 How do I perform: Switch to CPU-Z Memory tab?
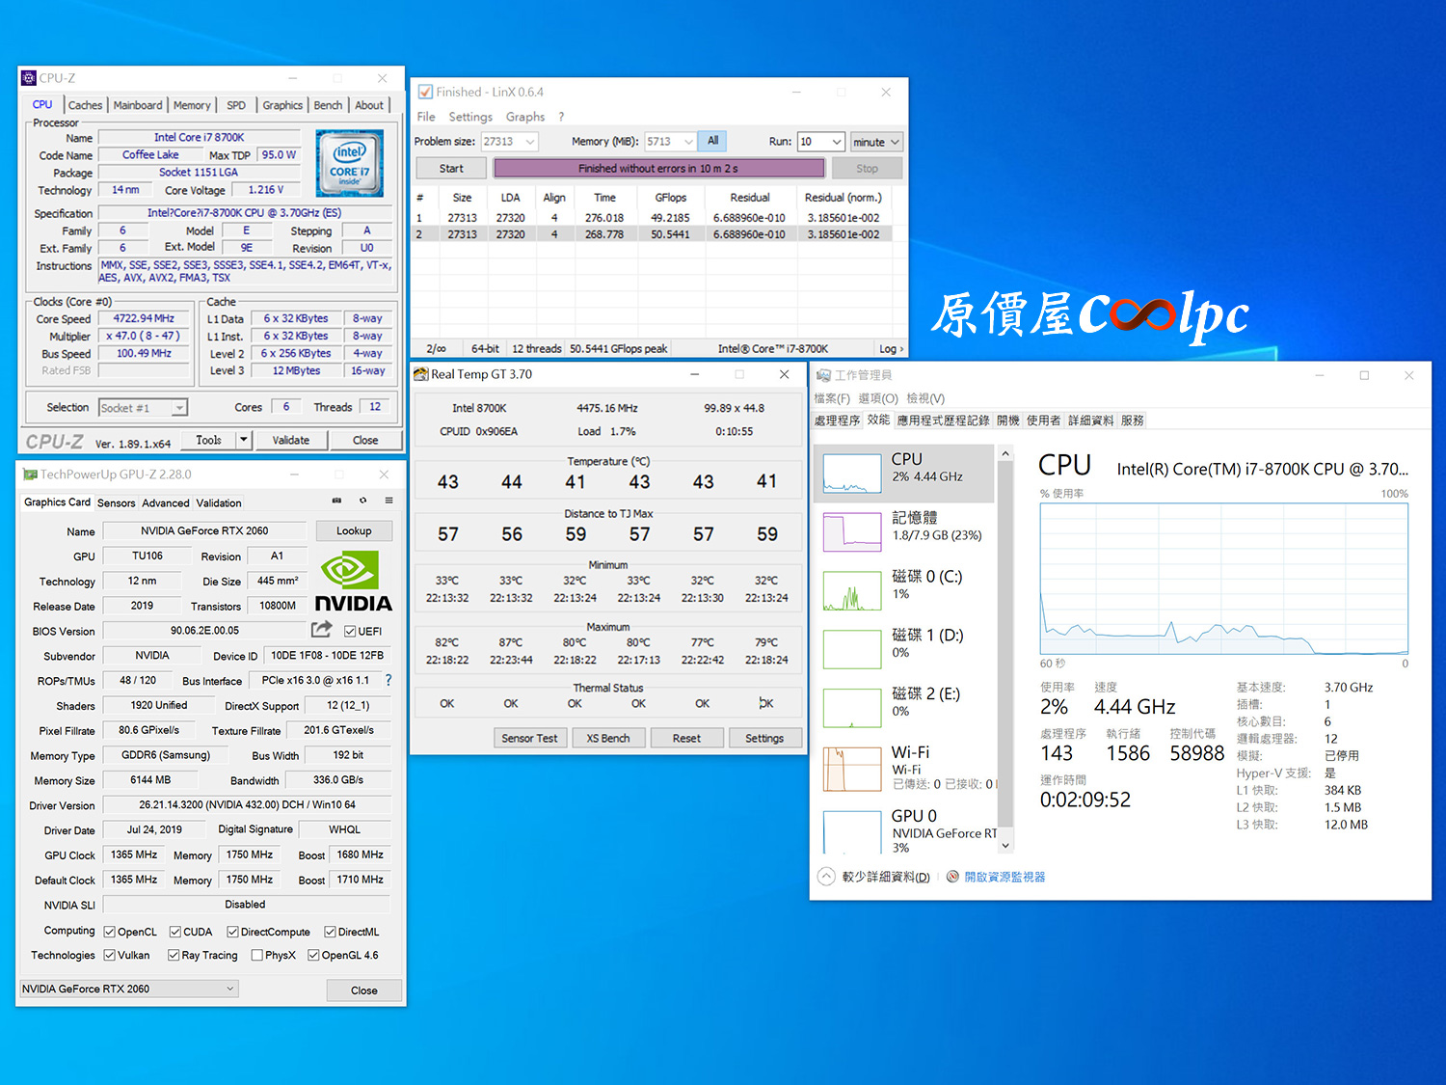tap(192, 105)
